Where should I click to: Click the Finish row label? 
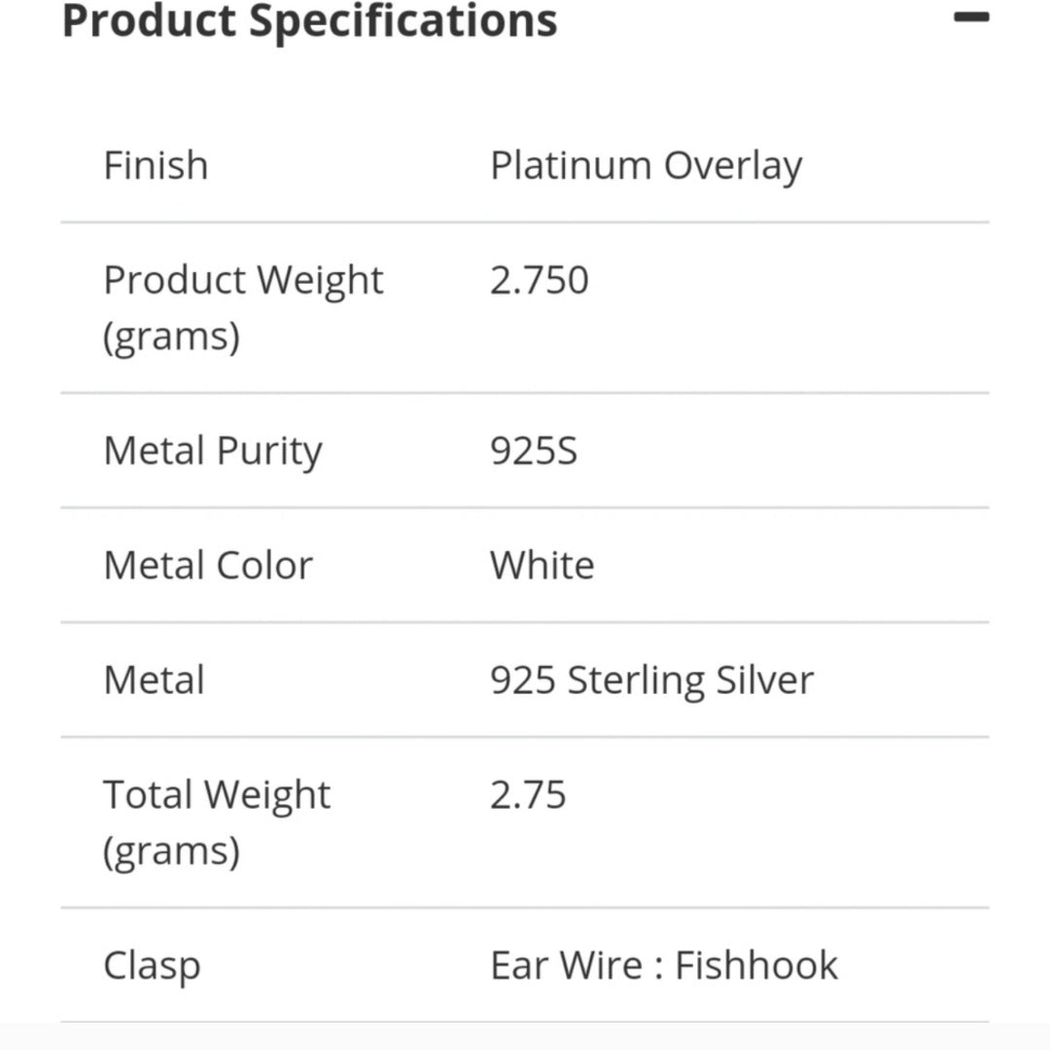tap(156, 165)
